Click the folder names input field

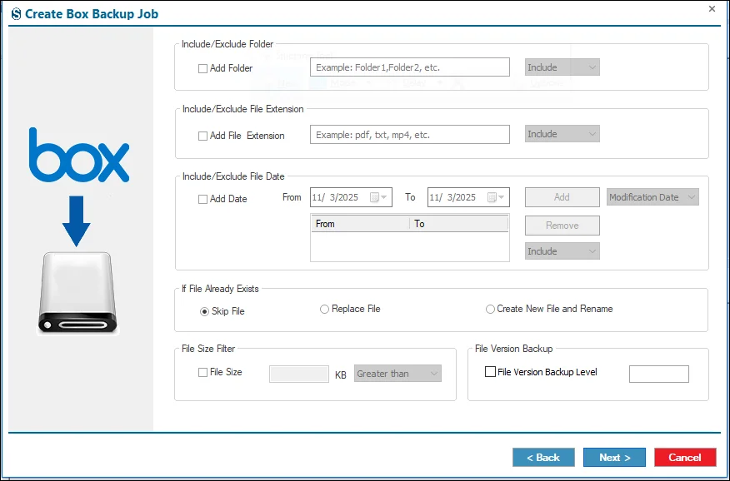(x=410, y=67)
